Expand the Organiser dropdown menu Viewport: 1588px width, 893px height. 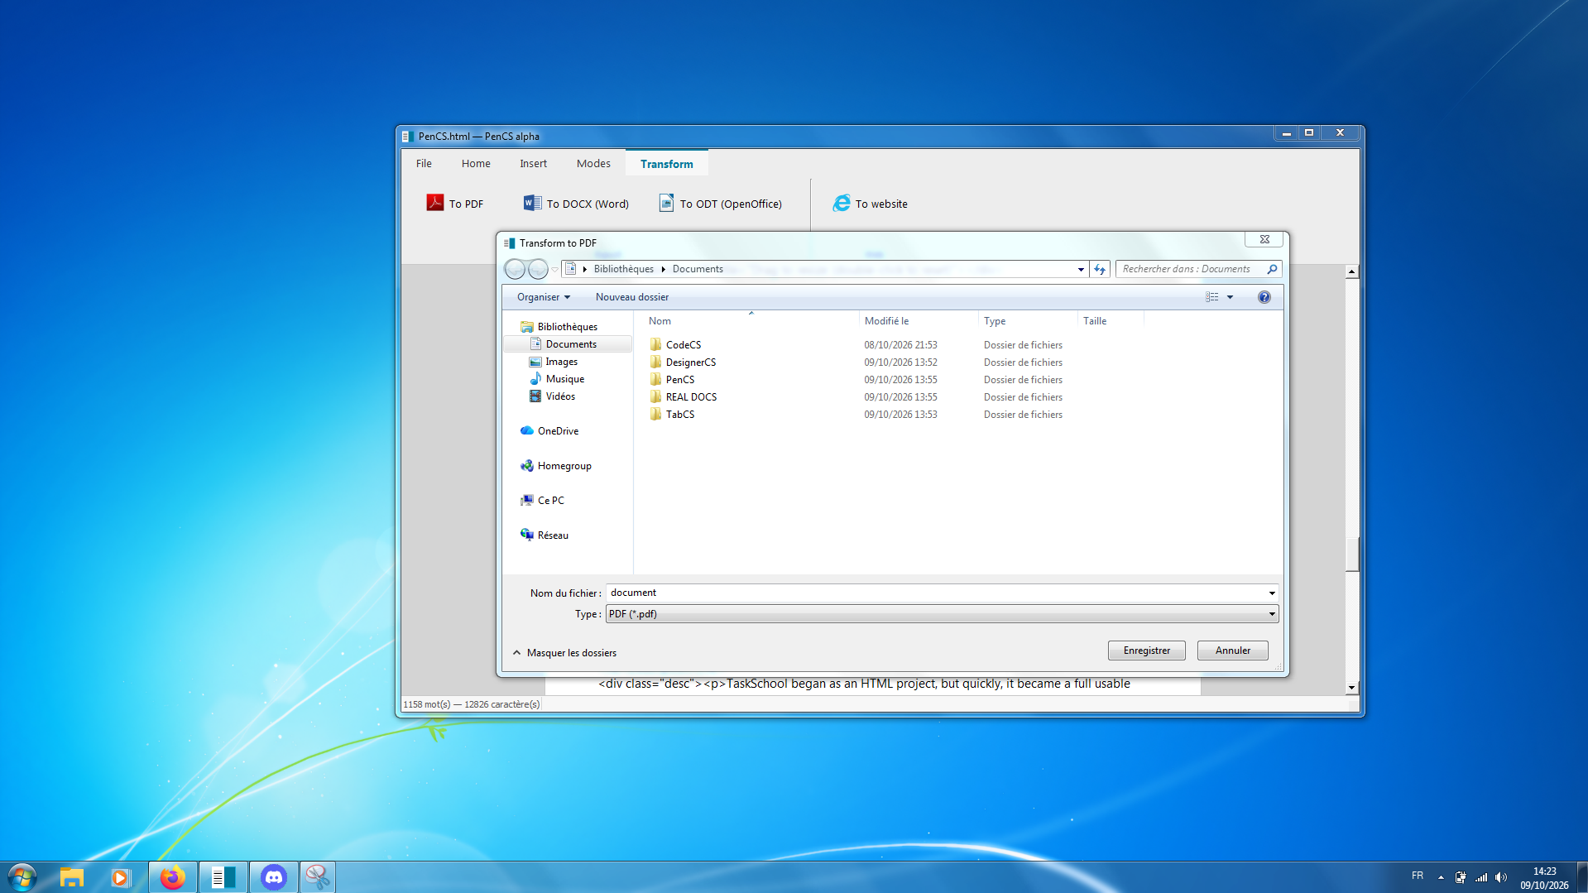pos(543,297)
